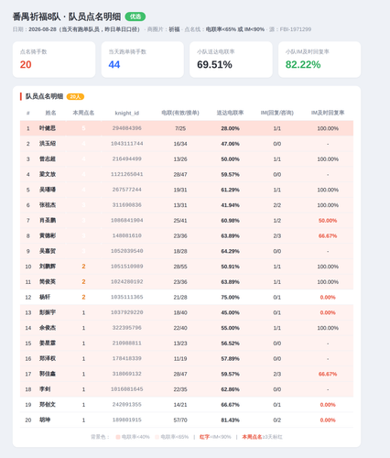Click the red 66.67% in row 8
The height and width of the screenshot is (458, 390).
point(328,236)
